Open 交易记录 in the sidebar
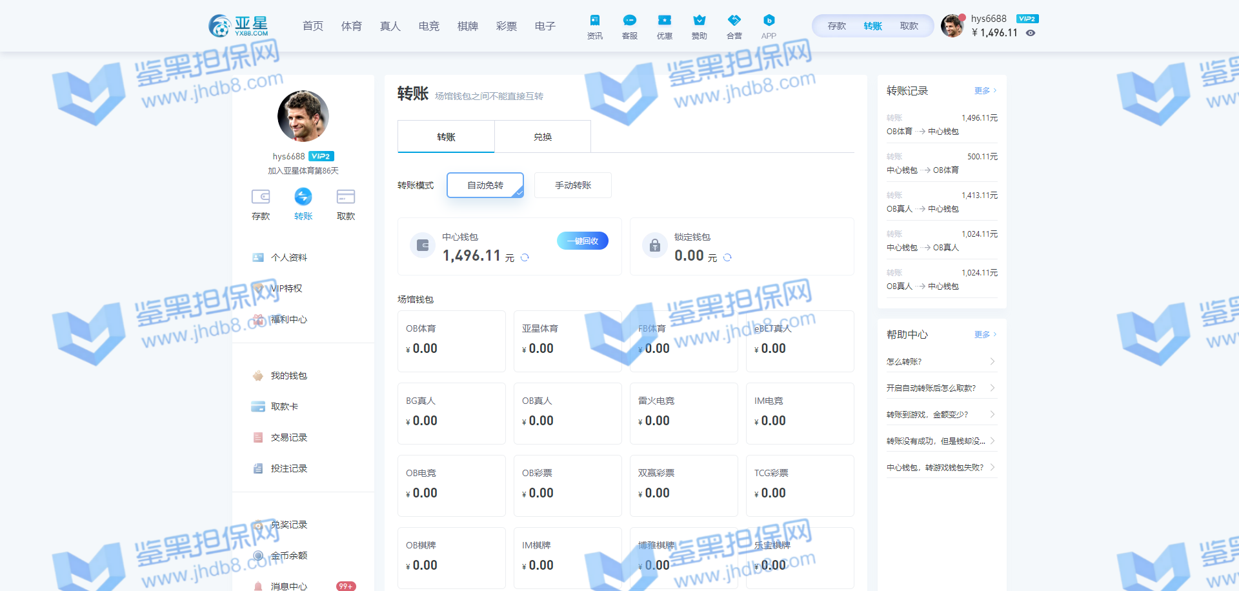Screen dimensions: 1239x591 [288, 437]
